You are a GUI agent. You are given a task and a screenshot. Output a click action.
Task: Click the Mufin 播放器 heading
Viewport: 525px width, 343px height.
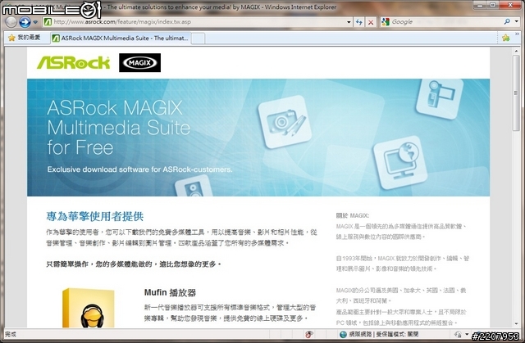(170, 292)
